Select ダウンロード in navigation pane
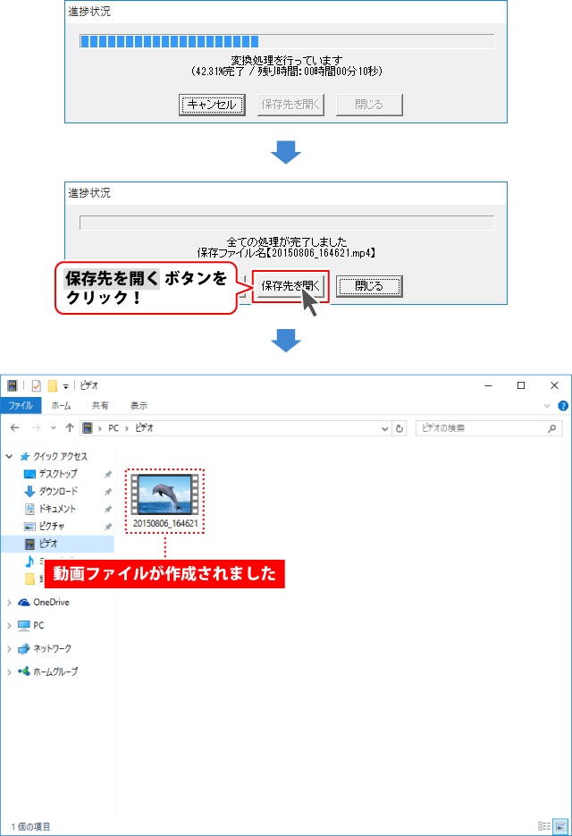 click(58, 491)
